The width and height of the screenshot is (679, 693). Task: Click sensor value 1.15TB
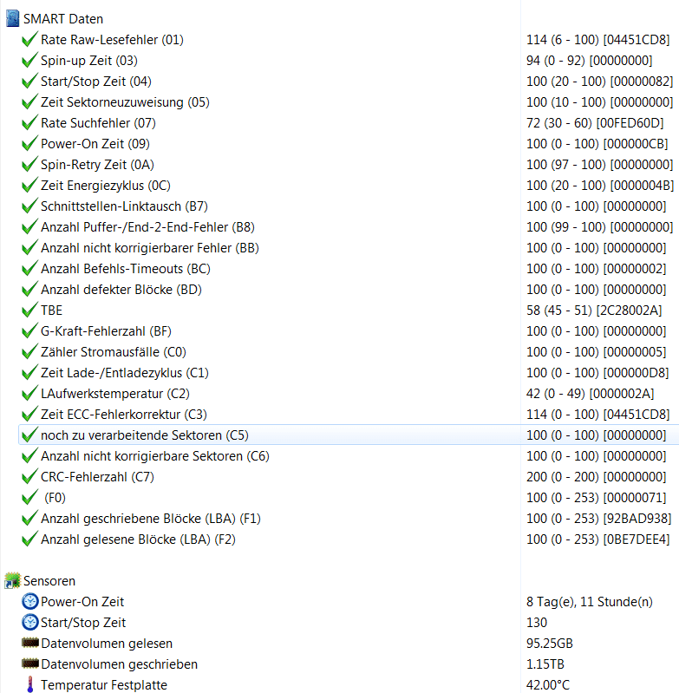pyautogui.click(x=545, y=664)
